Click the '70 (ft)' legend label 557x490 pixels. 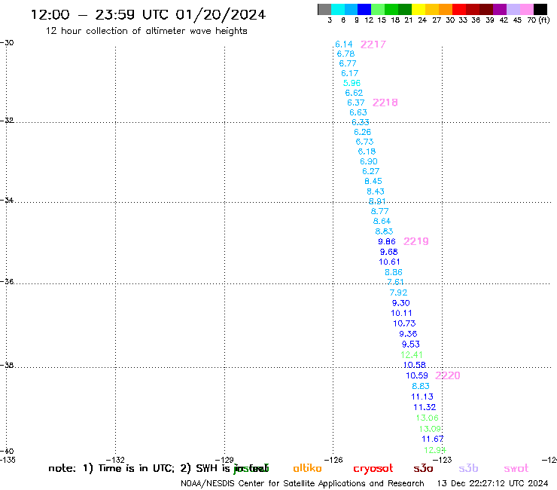point(538,20)
